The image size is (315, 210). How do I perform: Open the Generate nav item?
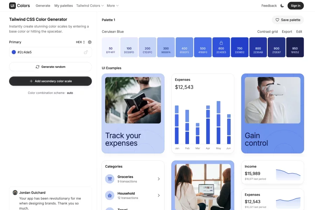coord(43,6)
